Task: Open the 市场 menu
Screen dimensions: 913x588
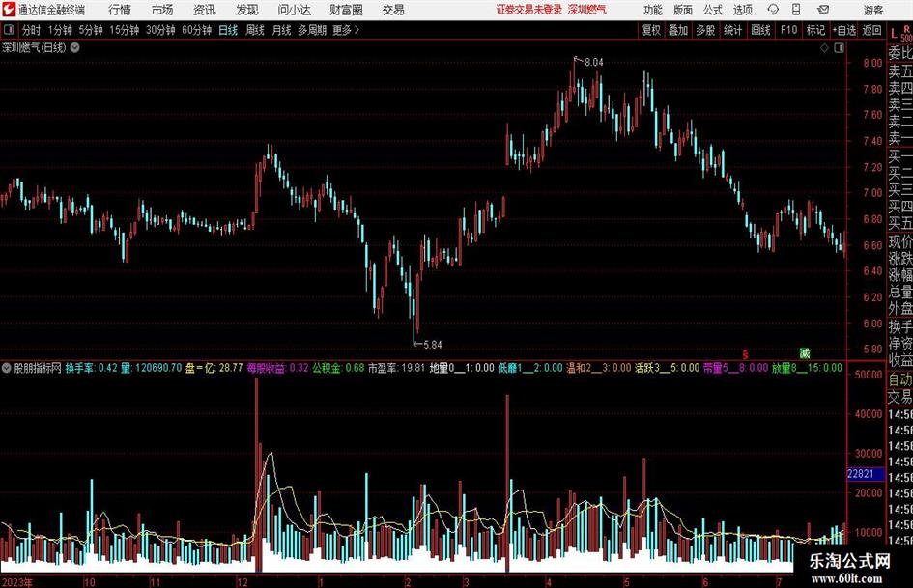Action: (x=162, y=10)
